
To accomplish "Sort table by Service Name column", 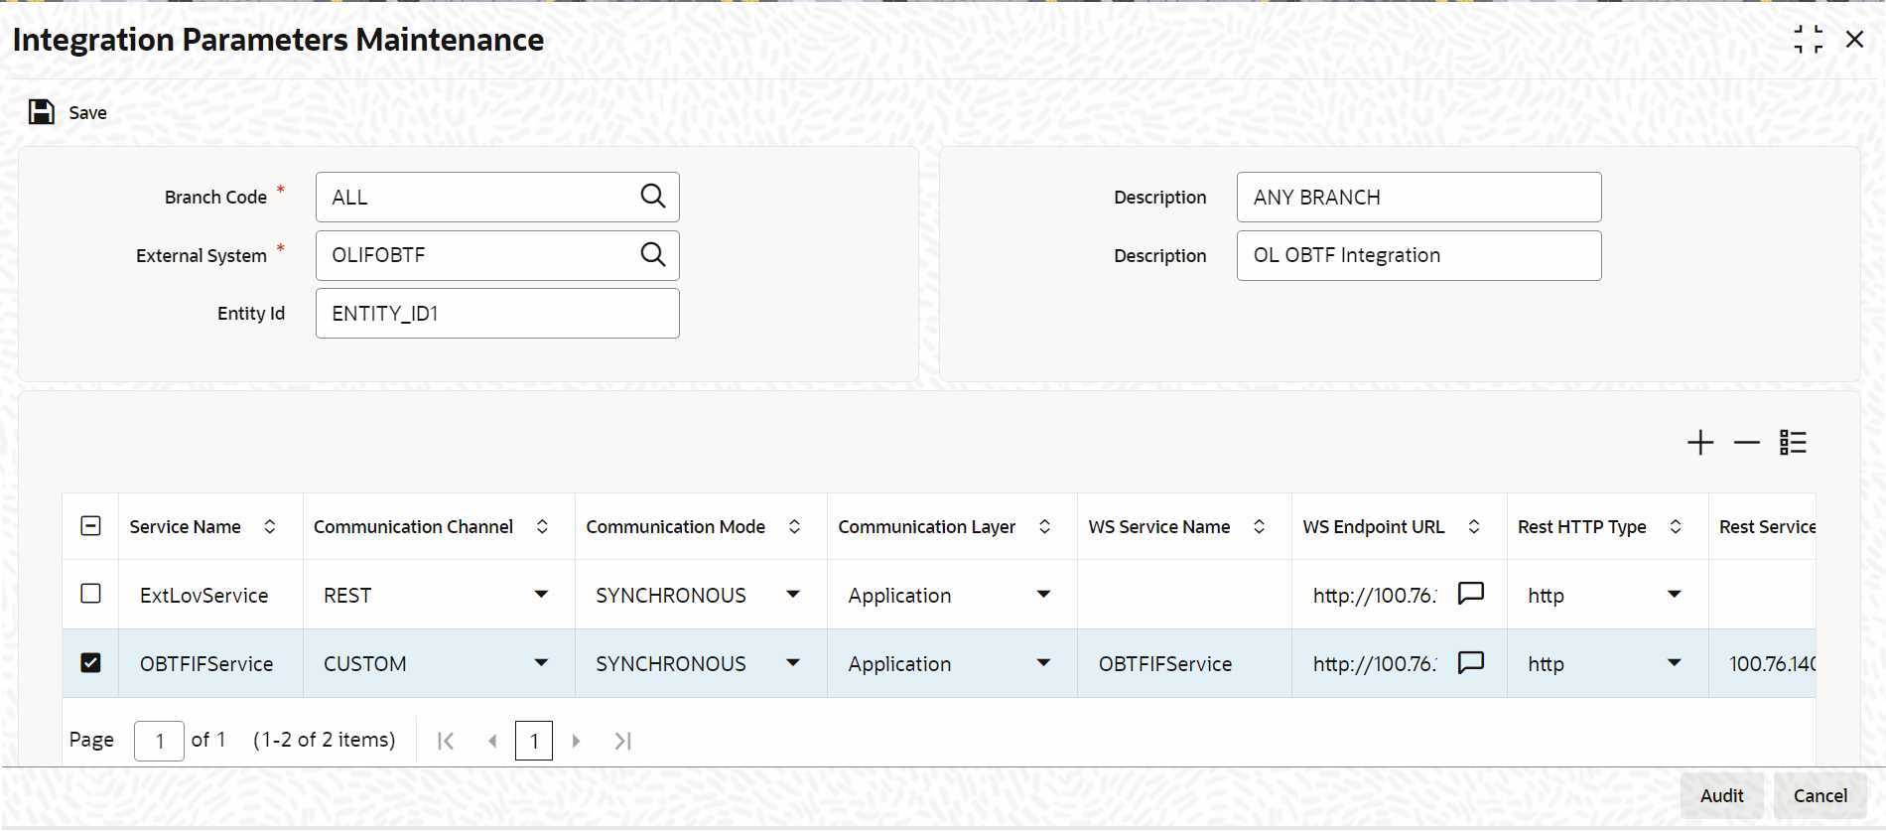I will (270, 527).
